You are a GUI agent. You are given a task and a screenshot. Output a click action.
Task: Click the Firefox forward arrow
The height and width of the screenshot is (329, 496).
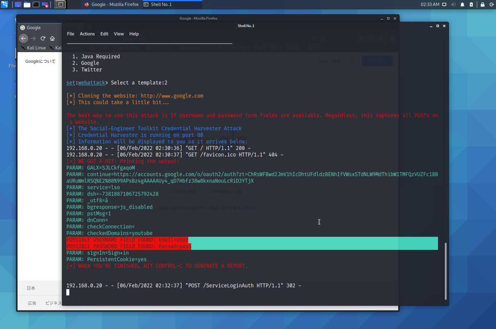(x=33, y=38)
